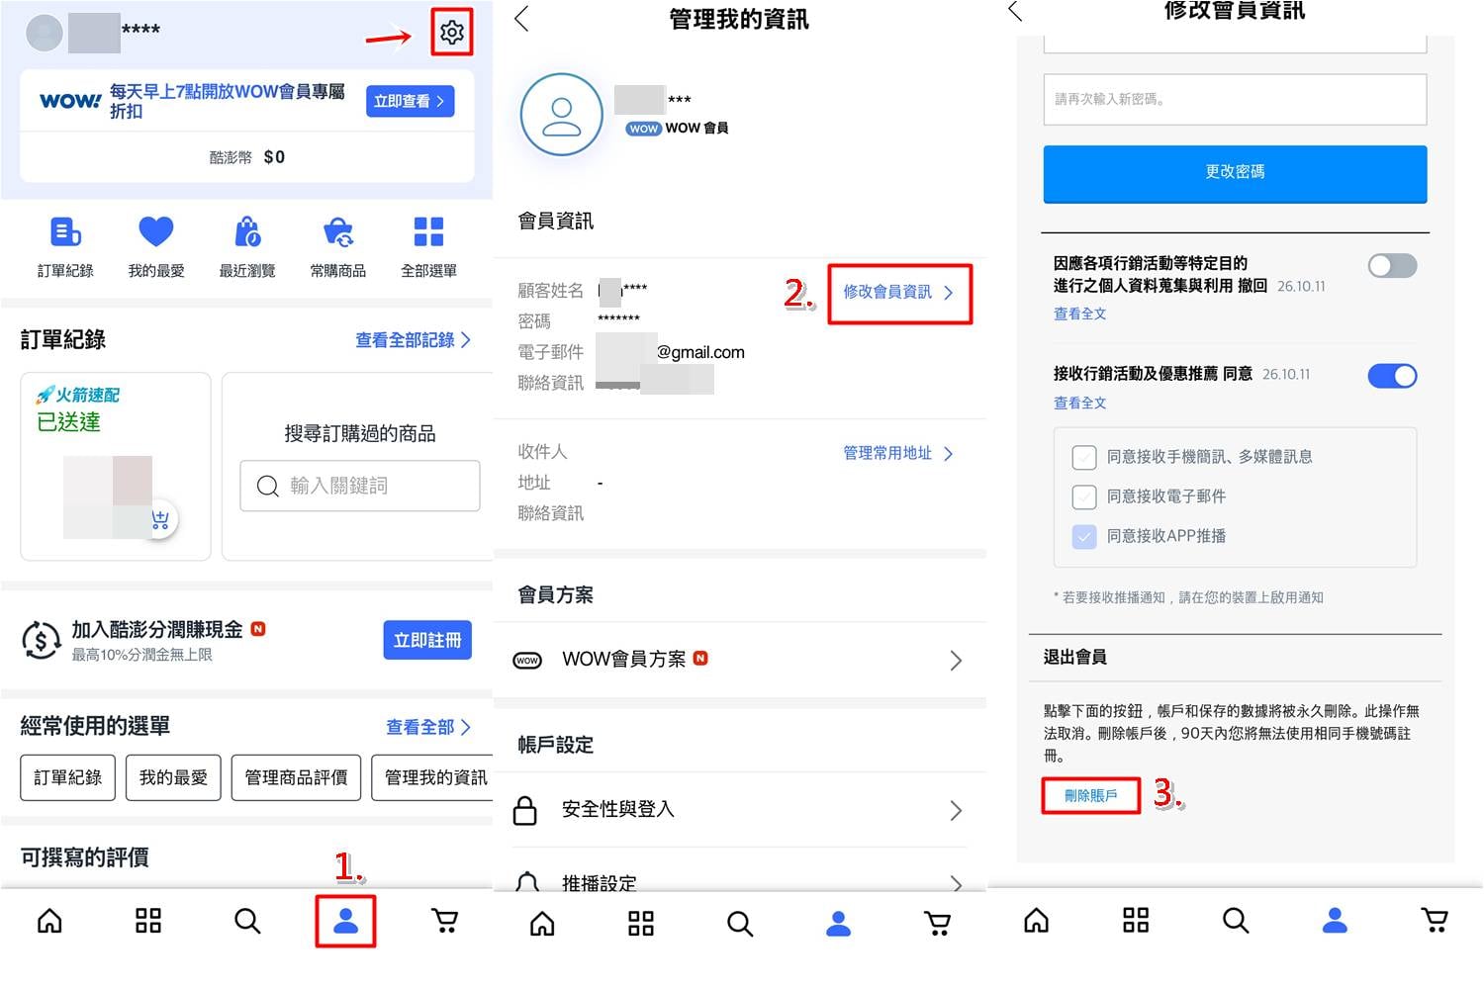Select the 訂單紀錄 chip under 經常使用的選單
Viewport: 1484px width, 989px height.
pyautogui.click(x=68, y=777)
